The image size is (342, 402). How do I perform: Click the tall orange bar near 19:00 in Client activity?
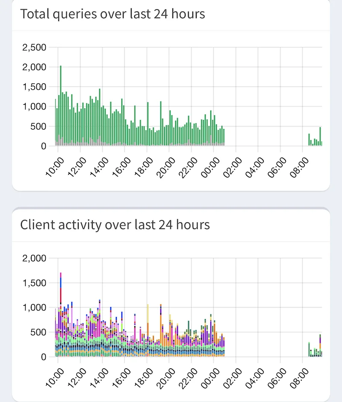pyautogui.click(x=161, y=331)
